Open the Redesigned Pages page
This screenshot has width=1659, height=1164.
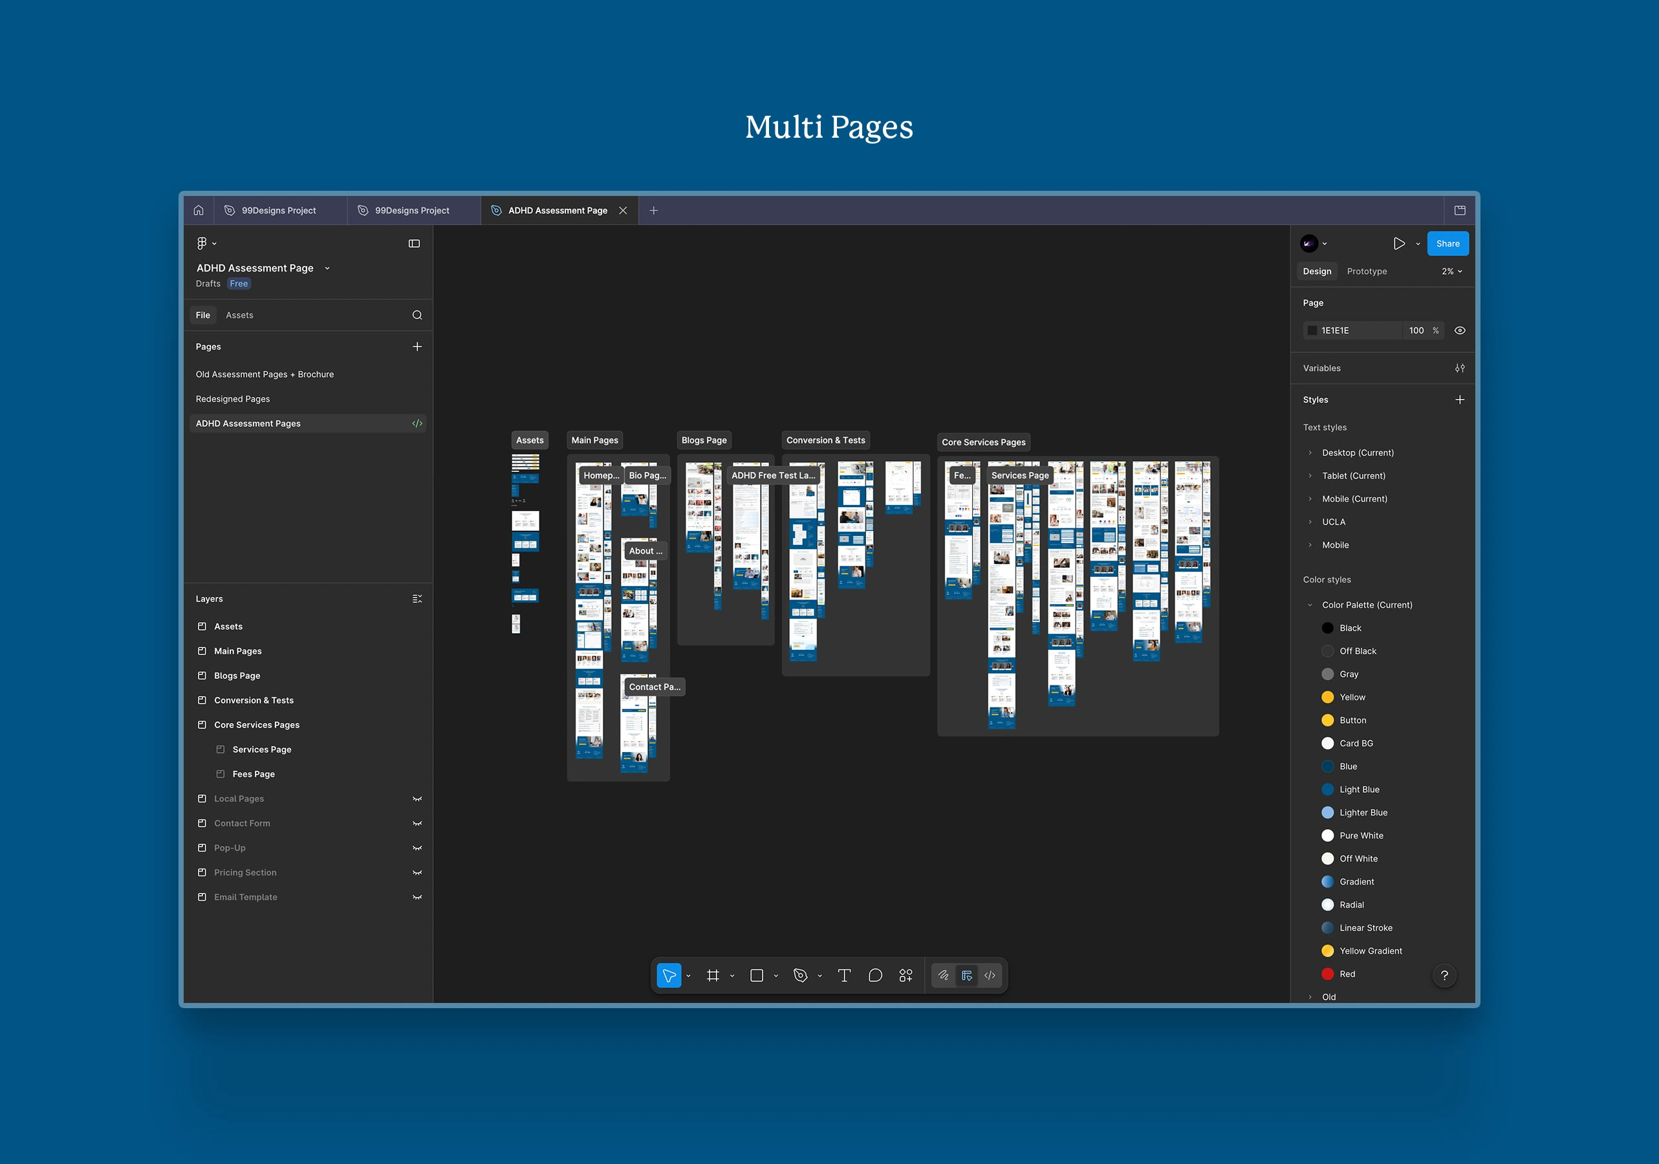[233, 399]
